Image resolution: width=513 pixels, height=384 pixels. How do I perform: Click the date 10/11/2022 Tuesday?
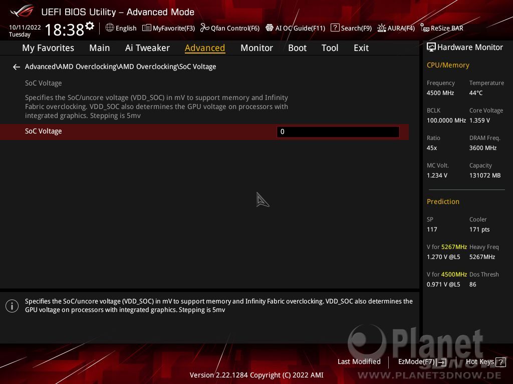tap(25, 30)
